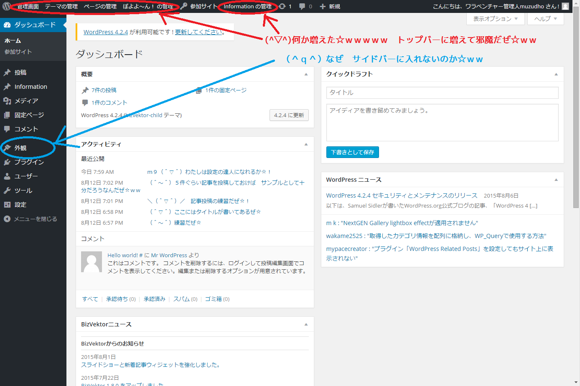Click the ユーザー person icon
The width and height of the screenshot is (580, 386).
tap(7, 176)
